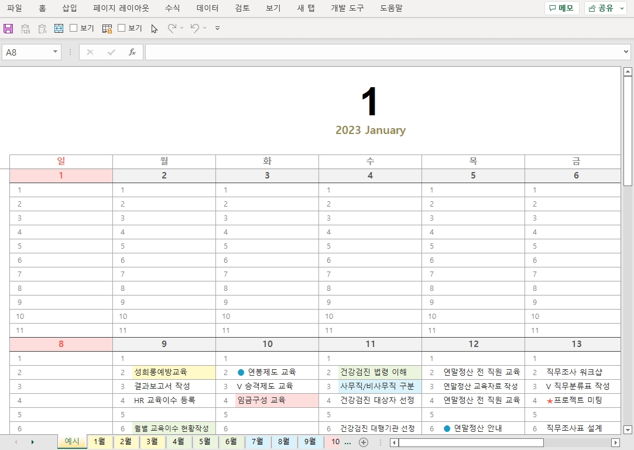Select the 사무직/비사무직 구분 cell

(380, 386)
